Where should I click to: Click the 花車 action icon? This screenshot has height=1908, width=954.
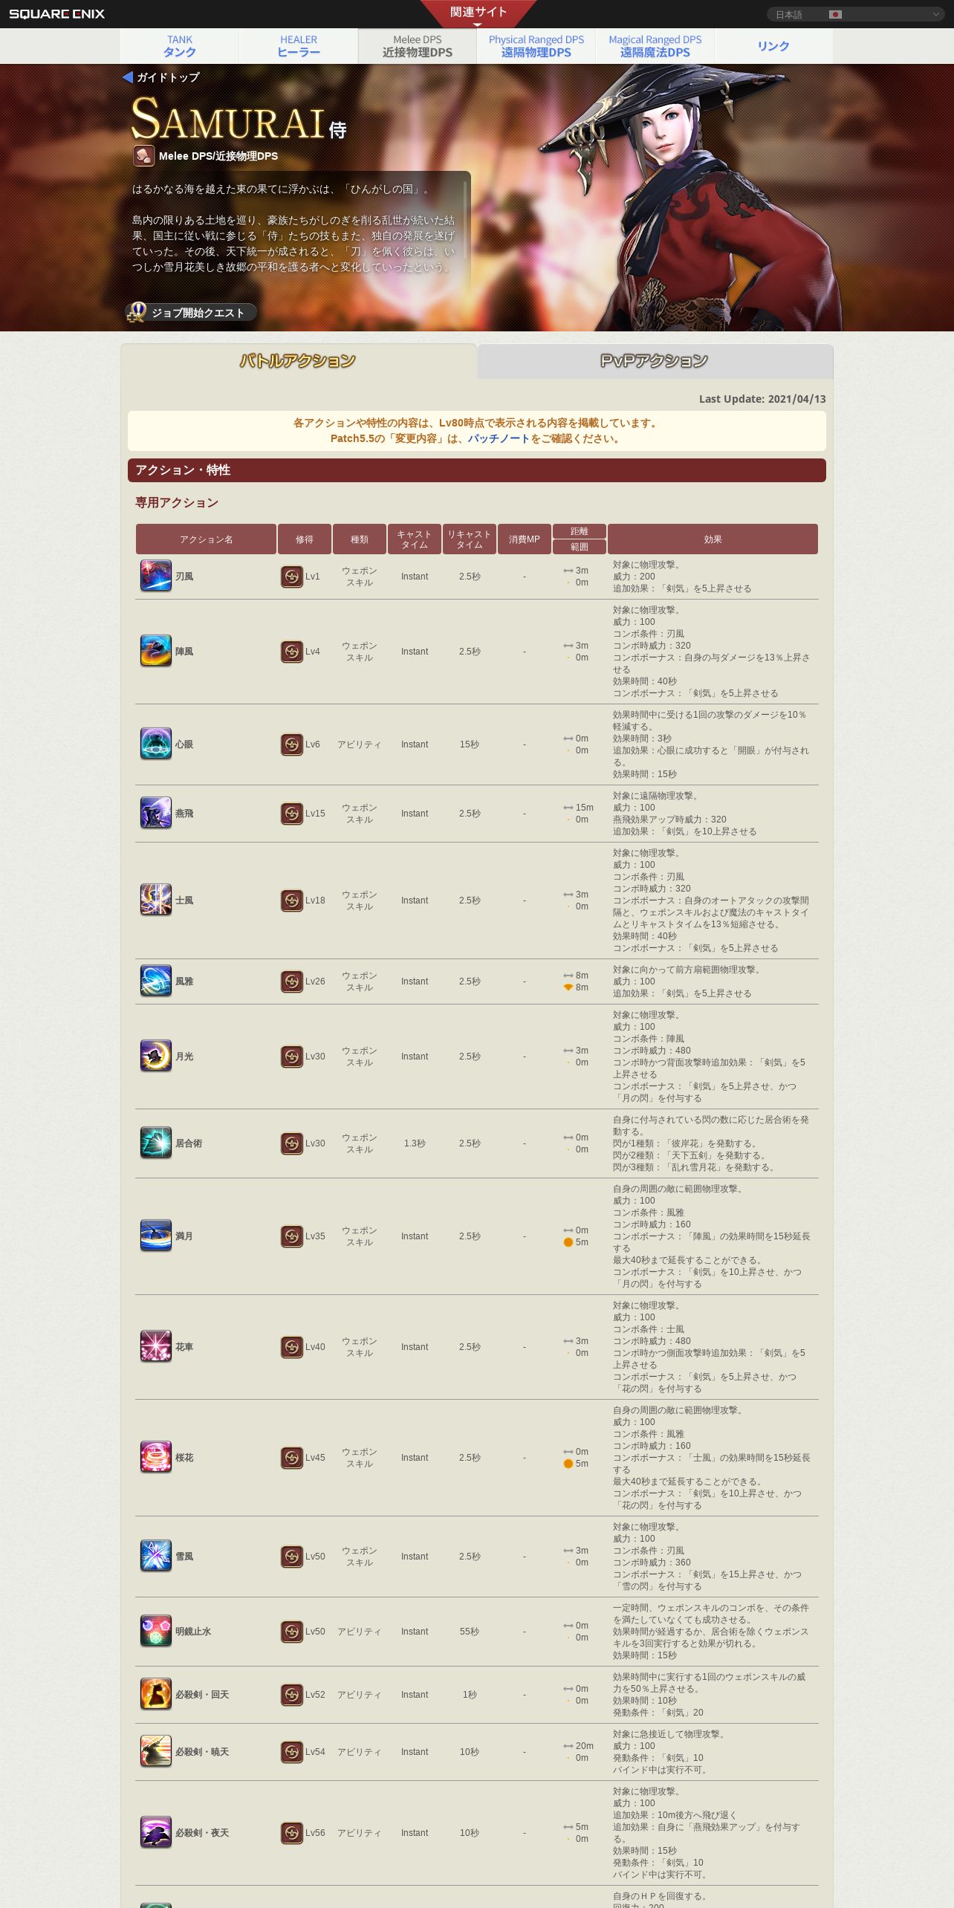(156, 1347)
